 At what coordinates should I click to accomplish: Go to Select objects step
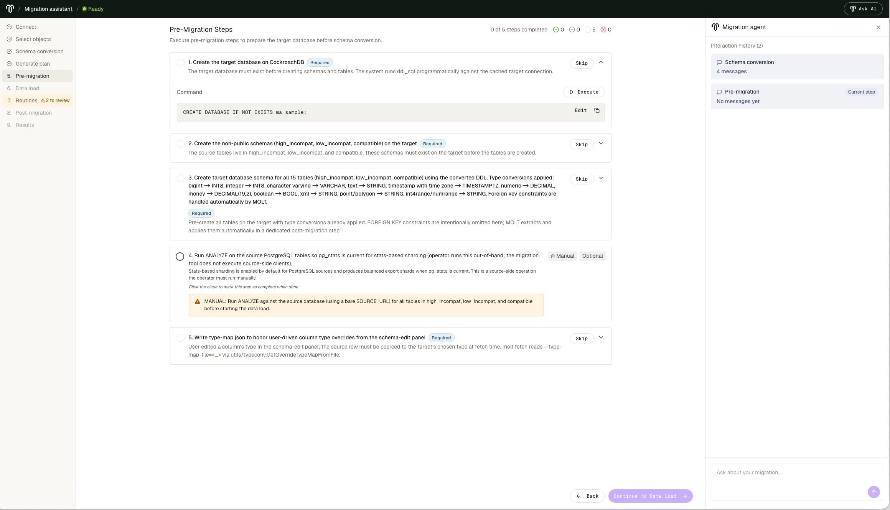(x=37, y=39)
